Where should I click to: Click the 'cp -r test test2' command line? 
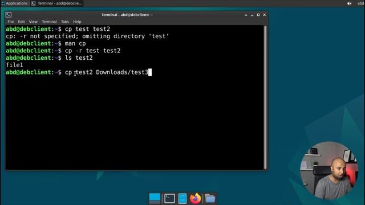(63, 51)
